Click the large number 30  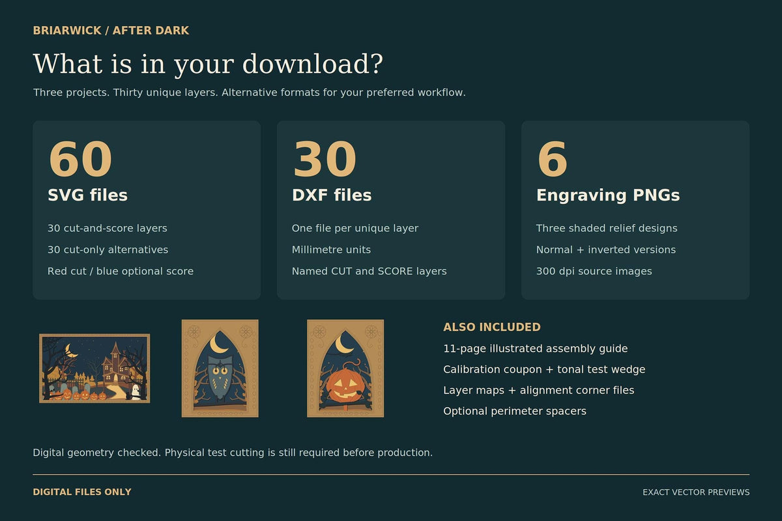tap(325, 160)
